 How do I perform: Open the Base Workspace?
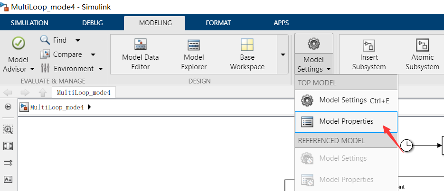(x=247, y=54)
